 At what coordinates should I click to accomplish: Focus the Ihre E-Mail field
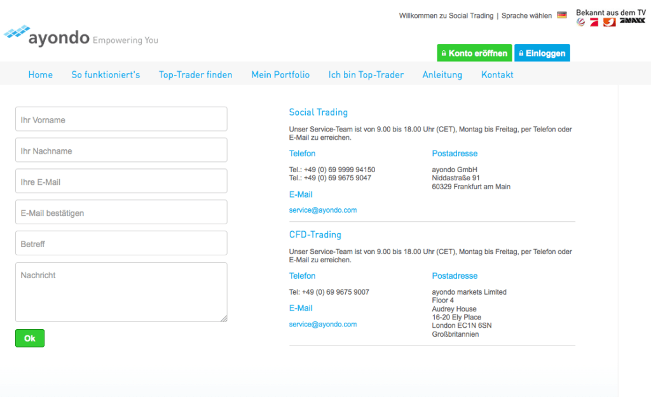(x=121, y=181)
